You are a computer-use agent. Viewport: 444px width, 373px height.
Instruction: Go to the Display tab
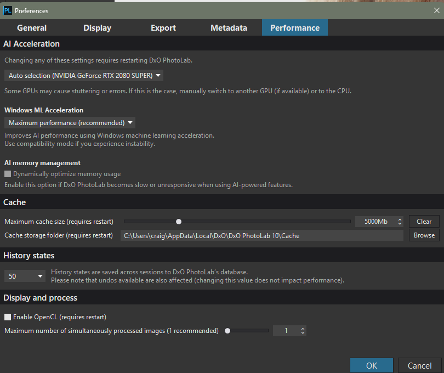98,28
